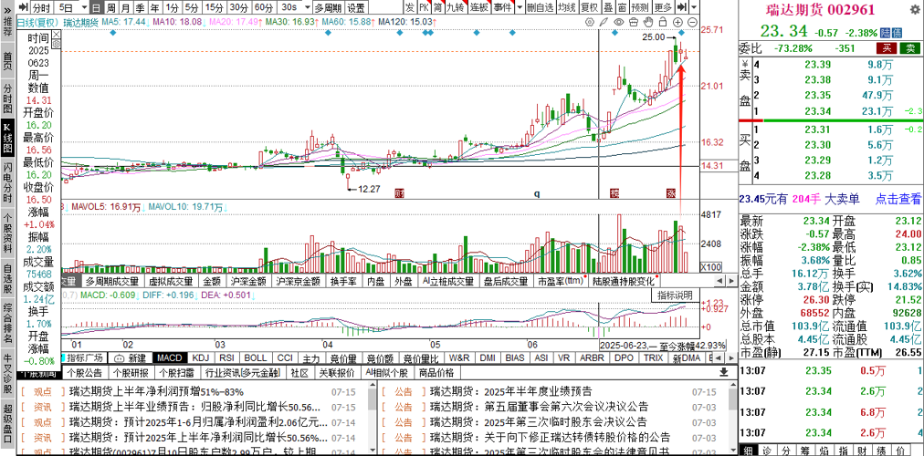
Task: Open dropdown arrow after 事件 button
Action: click(520, 7)
